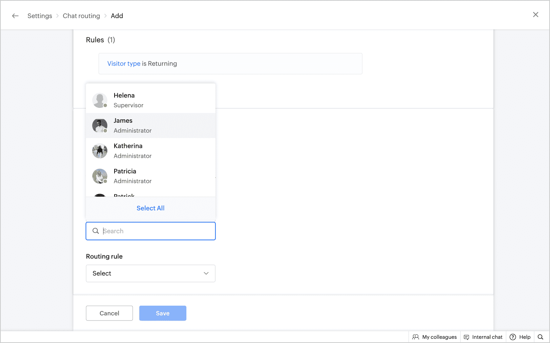This screenshot has width=550, height=343.
Task: Choose Helena Supervisor option
Action: [x=150, y=100]
